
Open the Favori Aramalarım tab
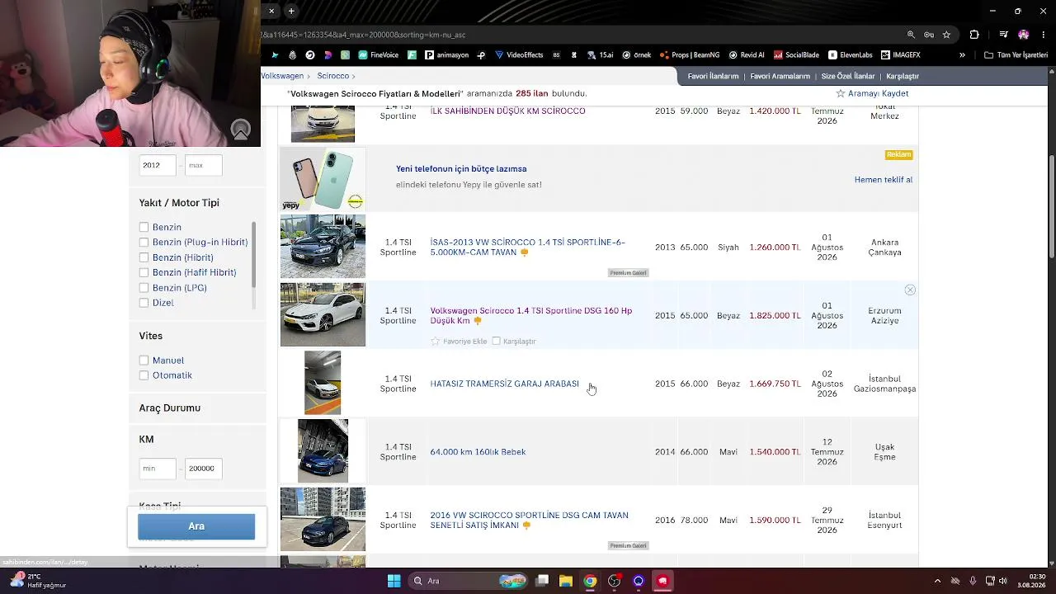pos(780,76)
